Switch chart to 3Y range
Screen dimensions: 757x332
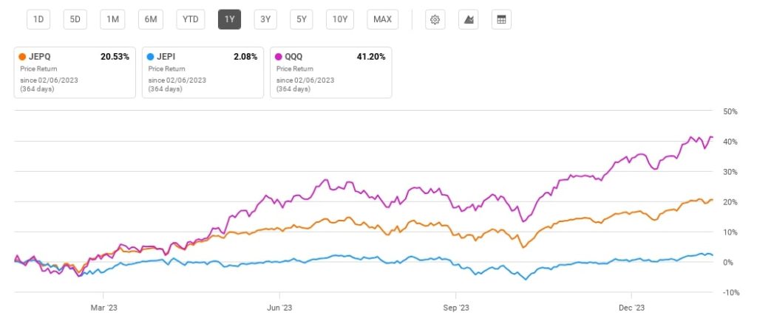264,20
